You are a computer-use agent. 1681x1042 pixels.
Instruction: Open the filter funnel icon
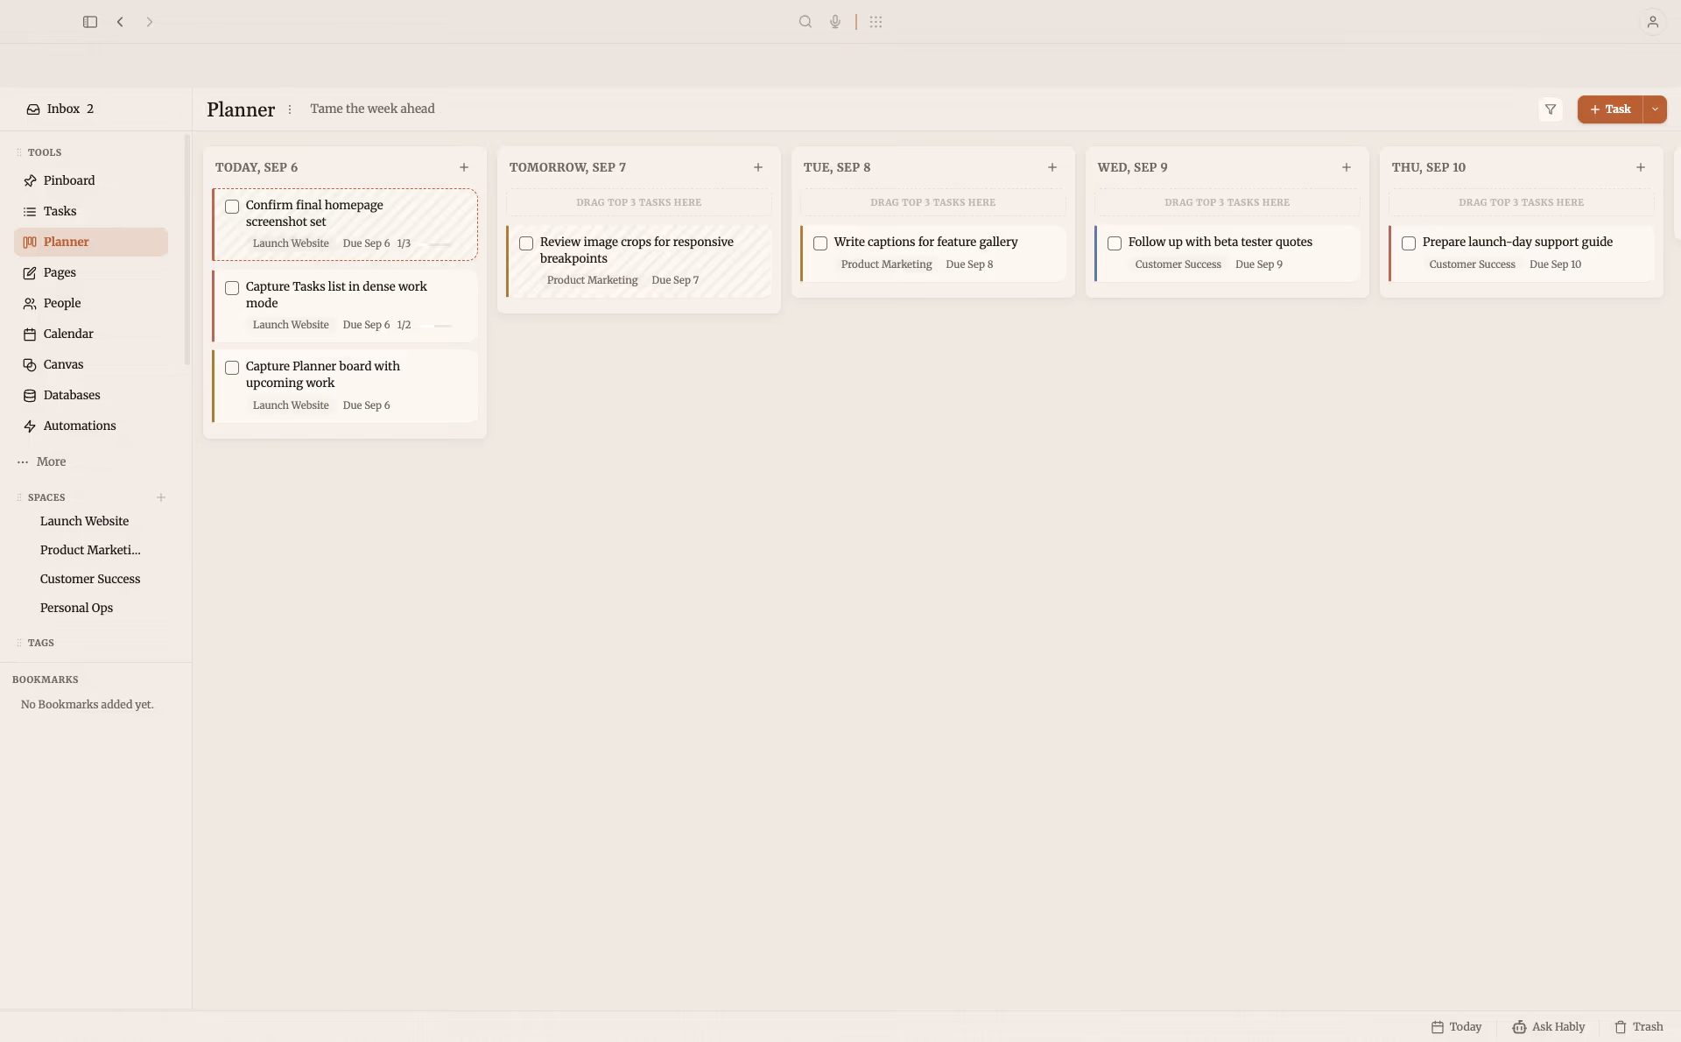tap(1551, 109)
